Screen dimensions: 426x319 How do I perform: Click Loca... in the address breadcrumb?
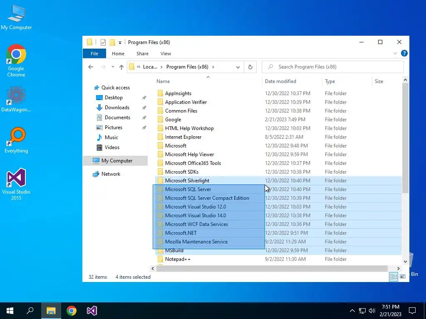[x=150, y=67]
